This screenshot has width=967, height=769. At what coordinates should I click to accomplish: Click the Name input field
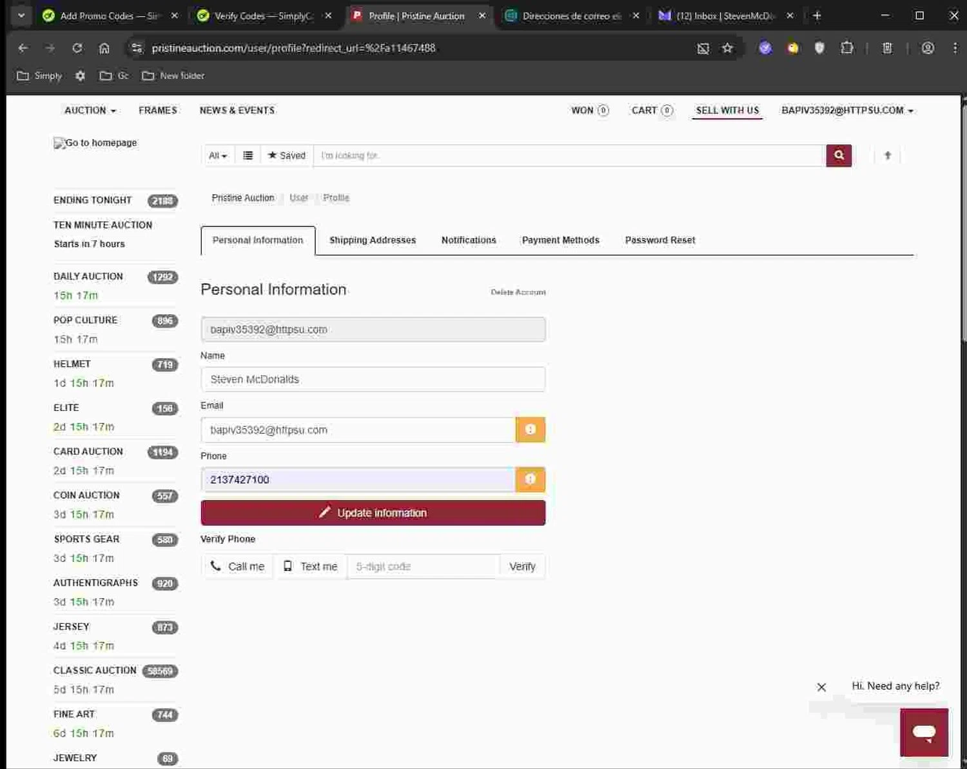click(x=373, y=379)
